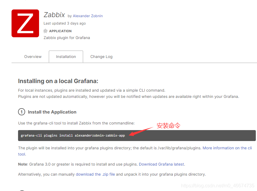Click the blog.csdn.net watermark URL
The height and width of the screenshot is (191, 257).
pos(217,186)
